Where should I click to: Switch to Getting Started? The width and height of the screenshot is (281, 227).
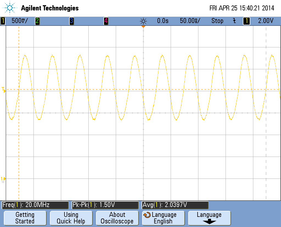(25, 218)
